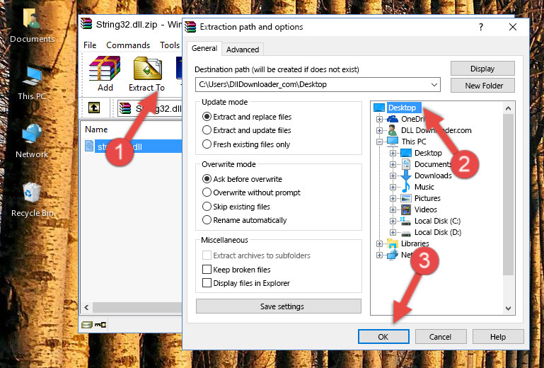
Task: Switch to the Advanced tab
Action: [x=243, y=50]
